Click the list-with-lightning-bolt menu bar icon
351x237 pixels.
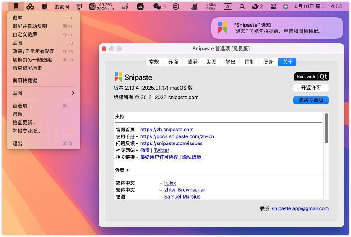coord(125,7)
